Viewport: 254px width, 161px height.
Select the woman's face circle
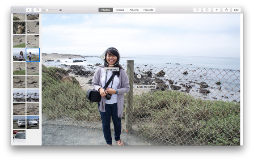112,57
